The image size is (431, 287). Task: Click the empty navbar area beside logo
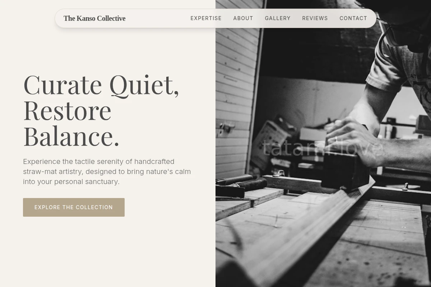pyautogui.click(x=158, y=18)
